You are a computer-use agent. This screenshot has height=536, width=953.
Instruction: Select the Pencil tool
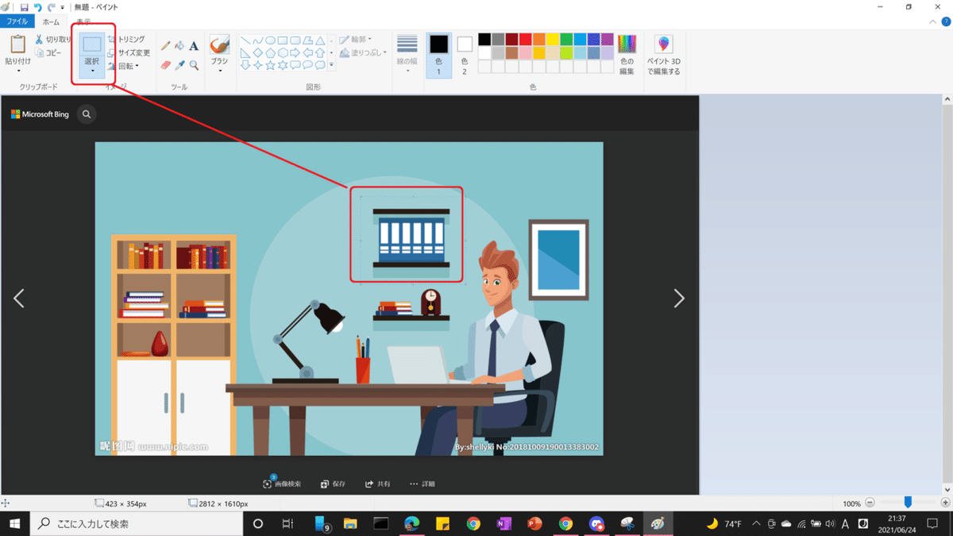166,46
